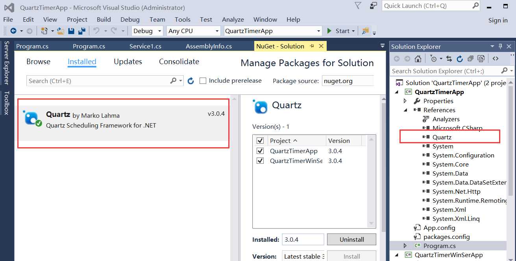Screen dimensions: 516x261
Task: Click the Quartz package icon in details pane
Action: coord(260,106)
